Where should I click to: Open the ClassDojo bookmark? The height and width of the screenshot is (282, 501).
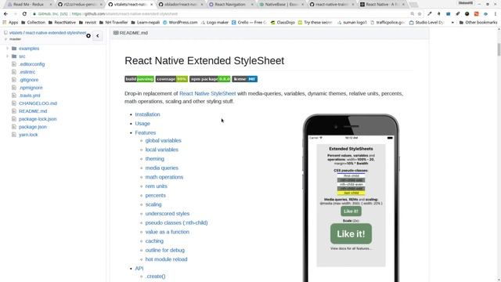(283, 23)
